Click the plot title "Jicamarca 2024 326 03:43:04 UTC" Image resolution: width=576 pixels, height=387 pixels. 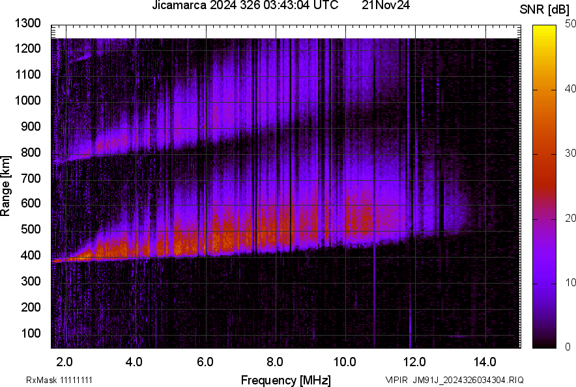click(245, 6)
